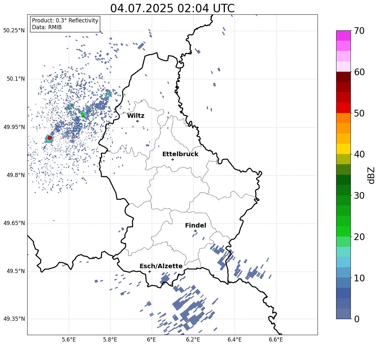This screenshot has width=379, height=346.
Task: Click the Data: RMIB label
Action: [47, 27]
